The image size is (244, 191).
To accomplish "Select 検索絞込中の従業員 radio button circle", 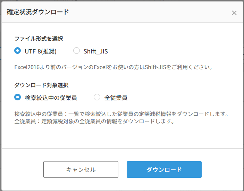I will 17,97.
